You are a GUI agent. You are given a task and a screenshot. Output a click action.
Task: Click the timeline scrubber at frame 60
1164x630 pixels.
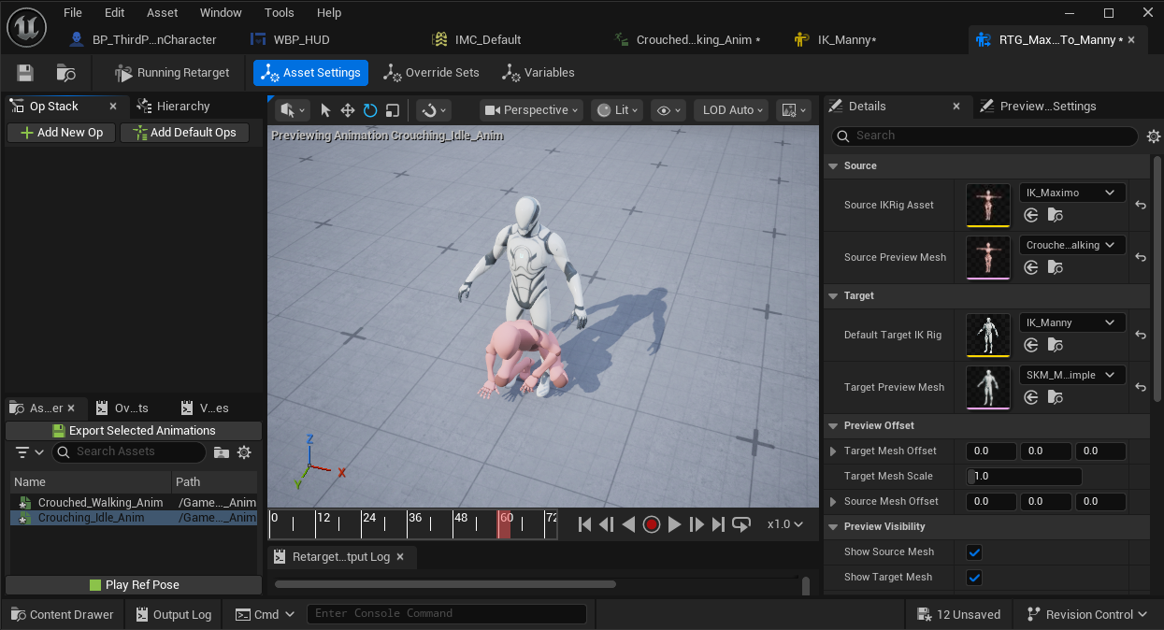[504, 523]
